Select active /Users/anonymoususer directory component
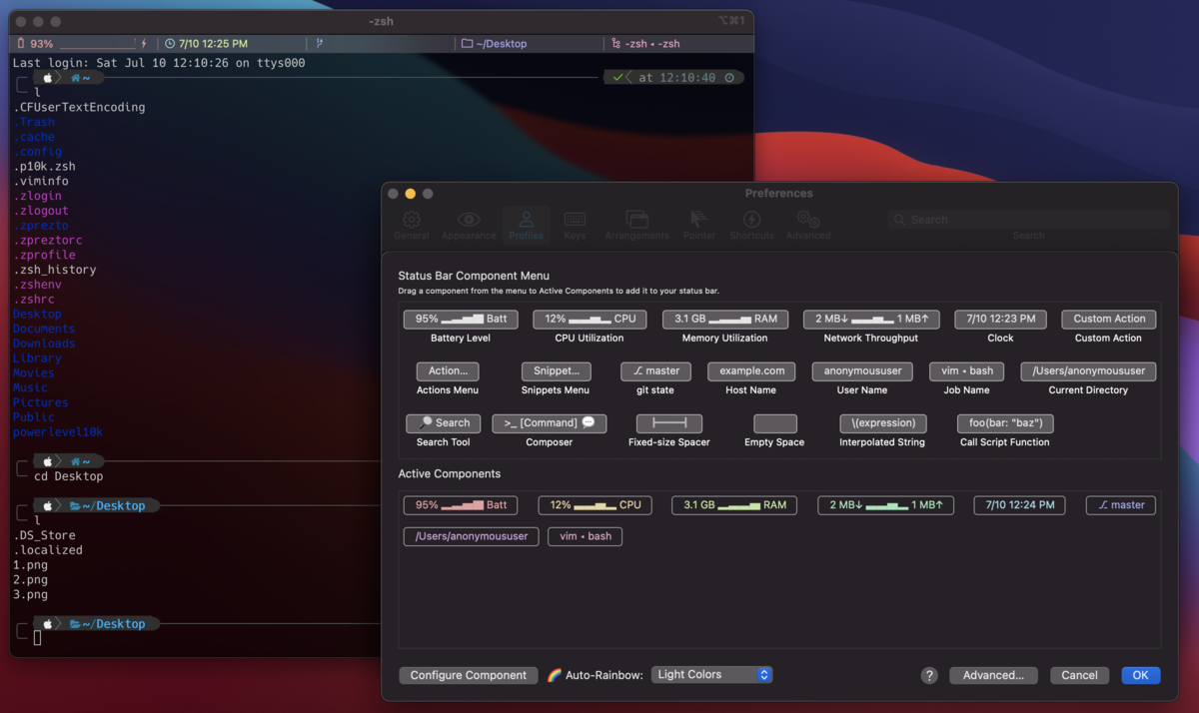The height and width of the screenshot is (713, 1199). [x=472, y=536]
